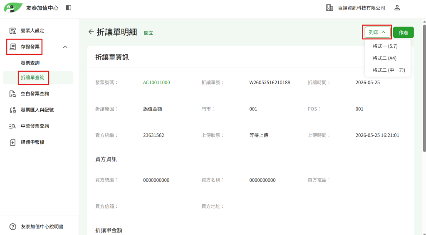Open 營業人設定 sidebar icon
Image resolution: width=426 pixels, height=235 pixels.
point(12,31)
